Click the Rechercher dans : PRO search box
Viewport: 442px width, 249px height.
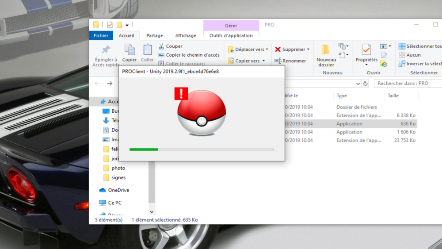408,83
